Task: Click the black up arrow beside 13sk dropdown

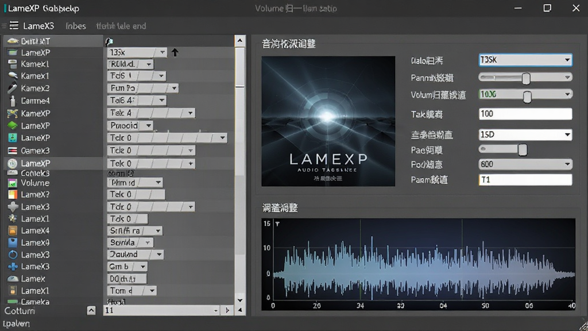Action: [x=175, y=52]
